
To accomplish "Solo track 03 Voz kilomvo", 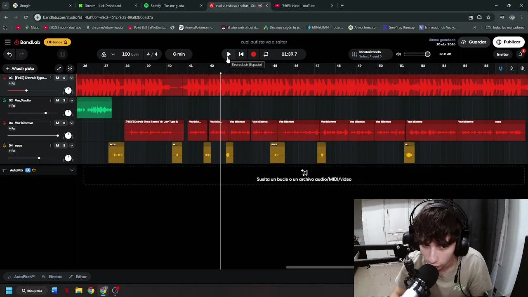I will click(64, 123).
